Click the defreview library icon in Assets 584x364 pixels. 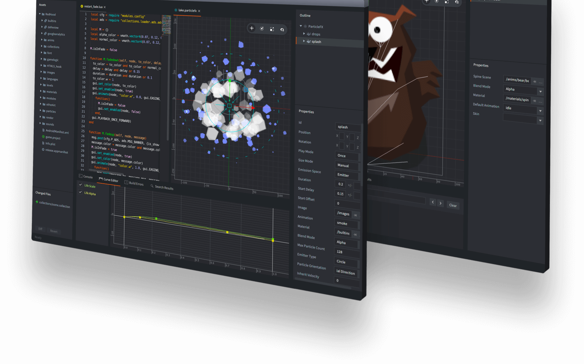tap(45, 27)
